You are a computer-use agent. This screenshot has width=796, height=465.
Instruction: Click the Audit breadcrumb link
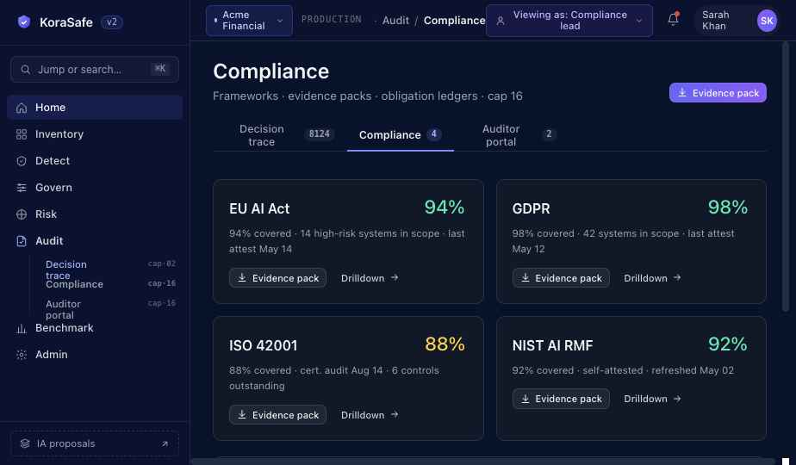pyautogui.click(x=395, y=21)
